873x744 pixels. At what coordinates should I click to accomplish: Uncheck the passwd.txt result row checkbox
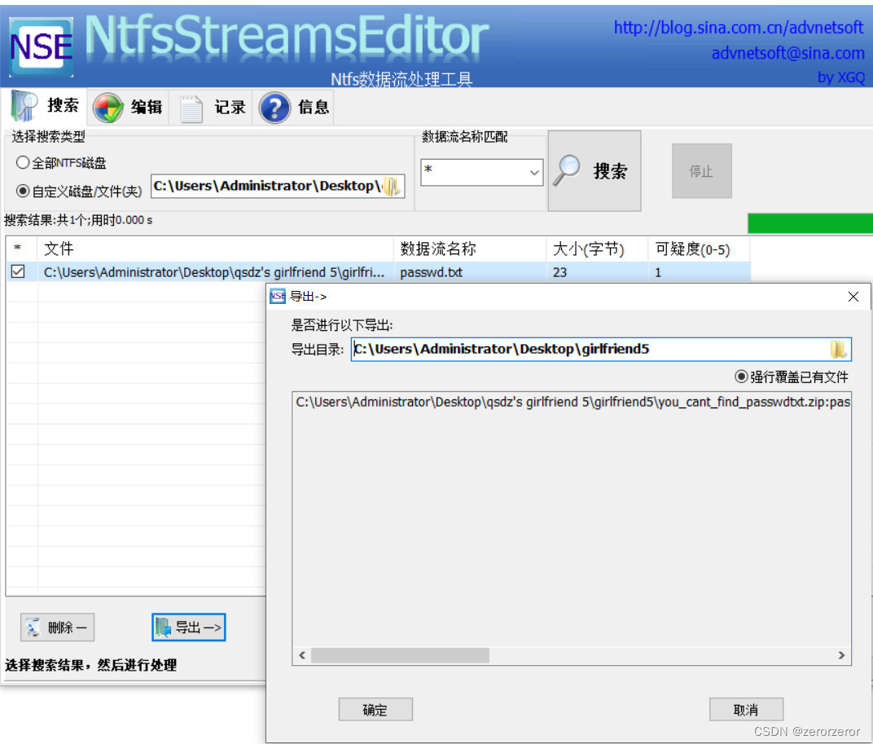18,271
